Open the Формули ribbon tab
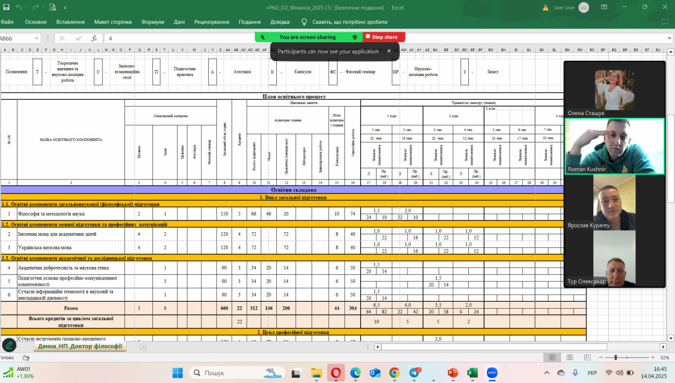The width and height of the screenshot is (675, 383). (x=152, y=22)
